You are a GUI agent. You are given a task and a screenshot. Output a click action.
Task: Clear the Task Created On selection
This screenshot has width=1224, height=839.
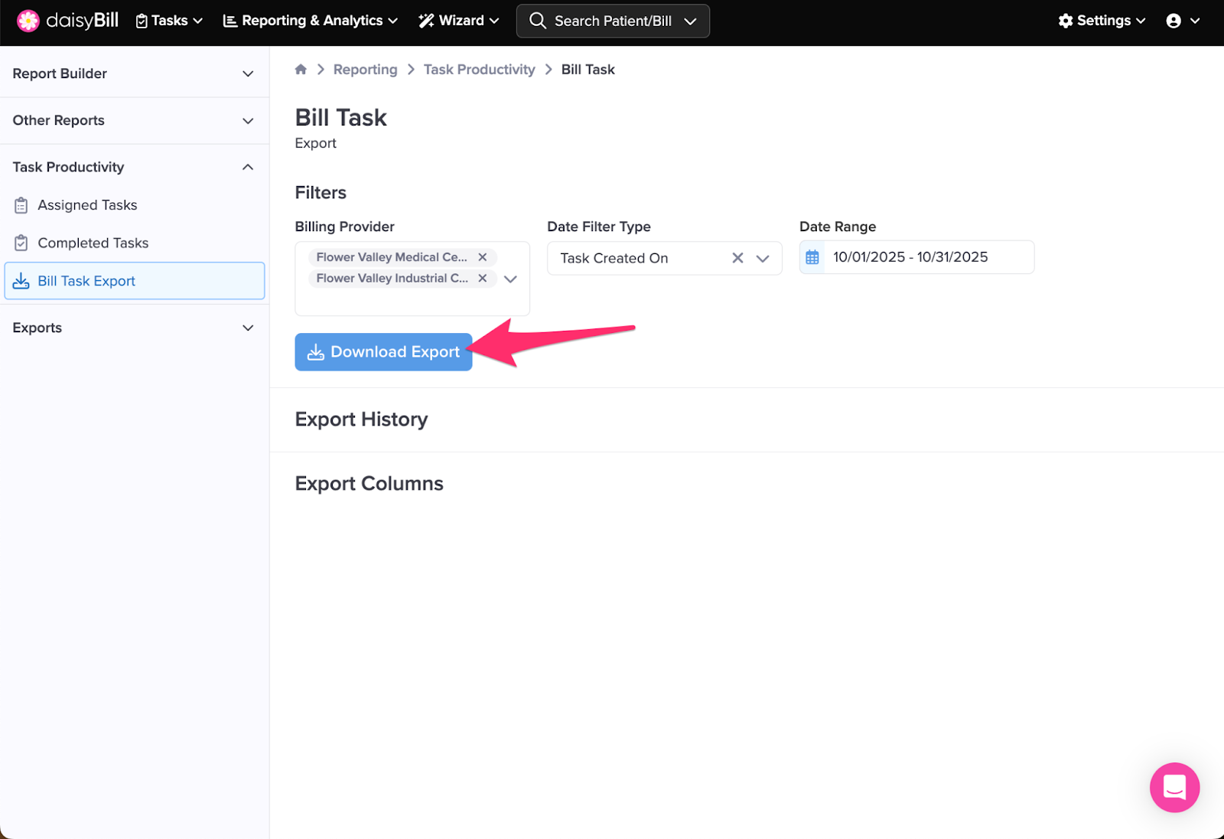pyautogui.click(x=737, y=258)
